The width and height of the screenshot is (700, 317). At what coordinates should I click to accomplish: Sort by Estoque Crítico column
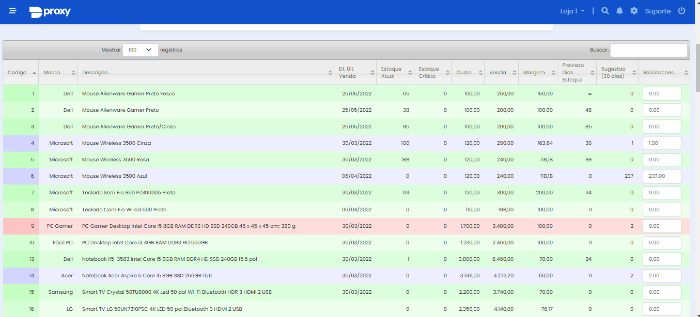[x=432, y=73]
